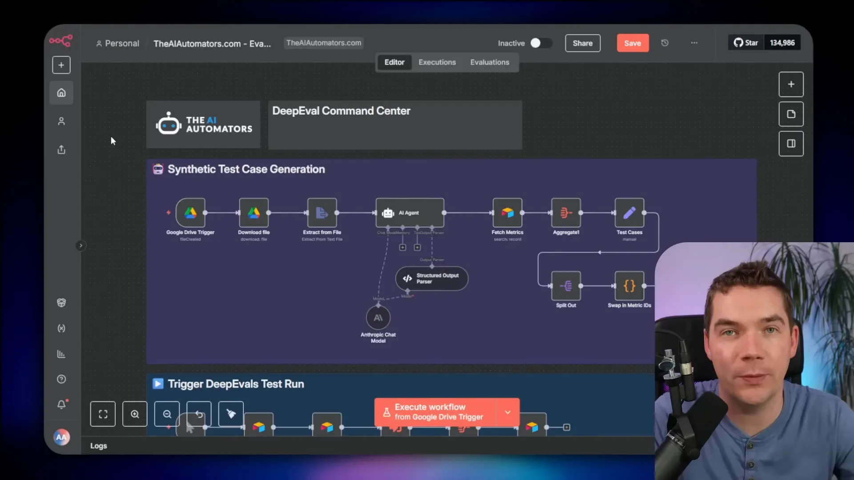The height and width of the screenshot is (480, 854).
Task: Click the Personal project breadcrumb
Action: (x=117, y=44)
